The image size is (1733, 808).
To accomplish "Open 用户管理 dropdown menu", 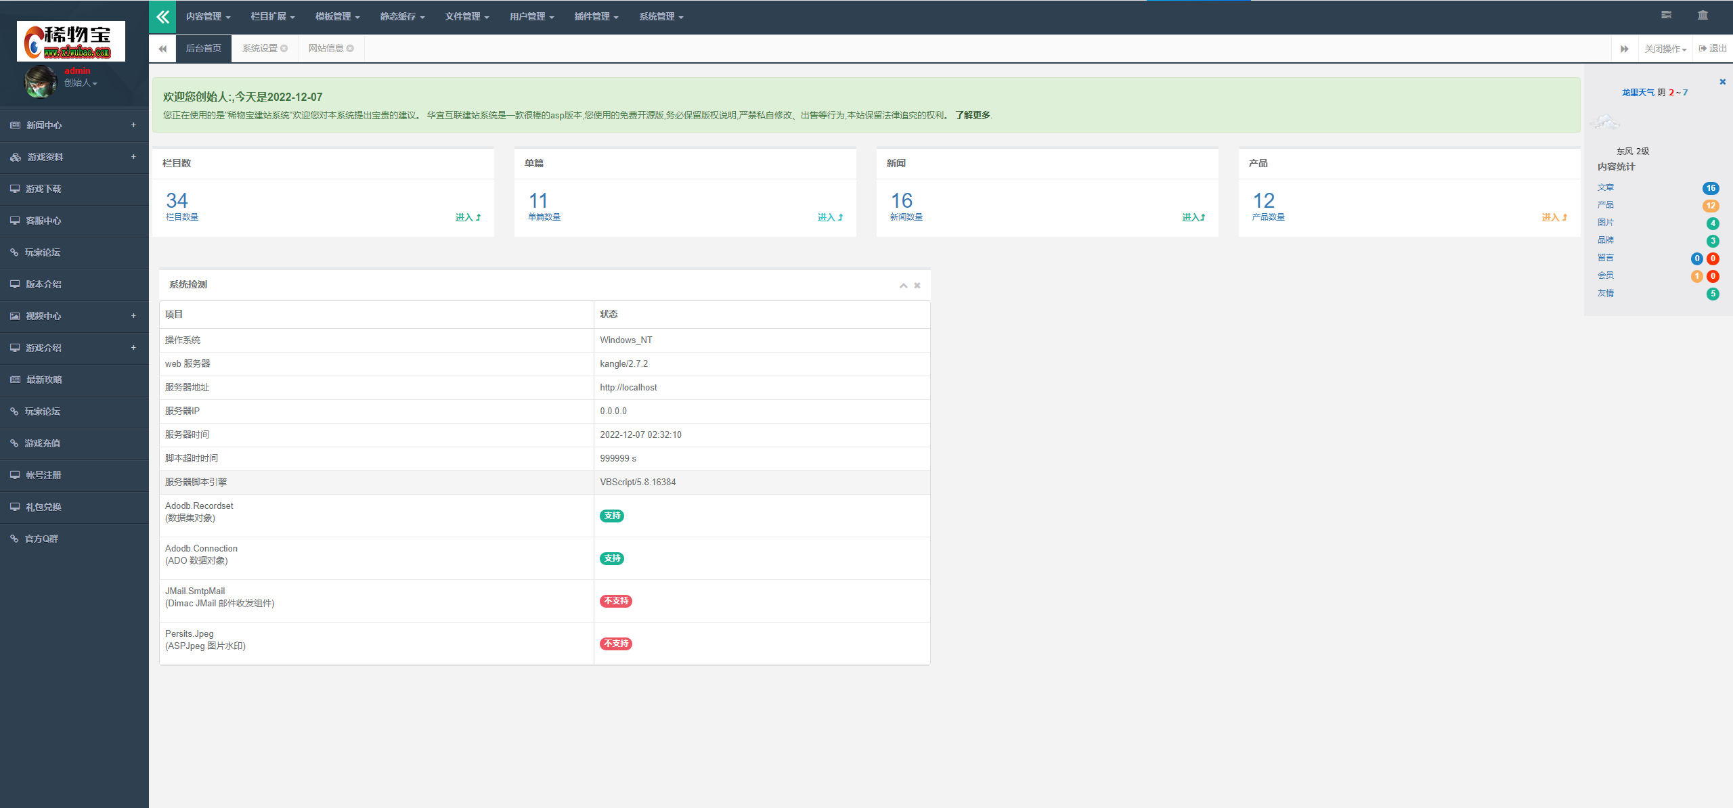I will (532, 17).
